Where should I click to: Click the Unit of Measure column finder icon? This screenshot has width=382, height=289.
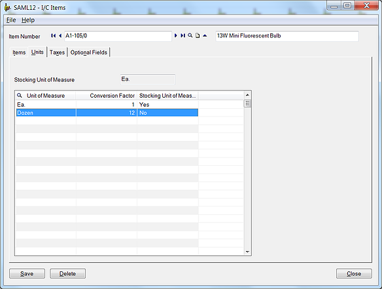tap(20, 95)
